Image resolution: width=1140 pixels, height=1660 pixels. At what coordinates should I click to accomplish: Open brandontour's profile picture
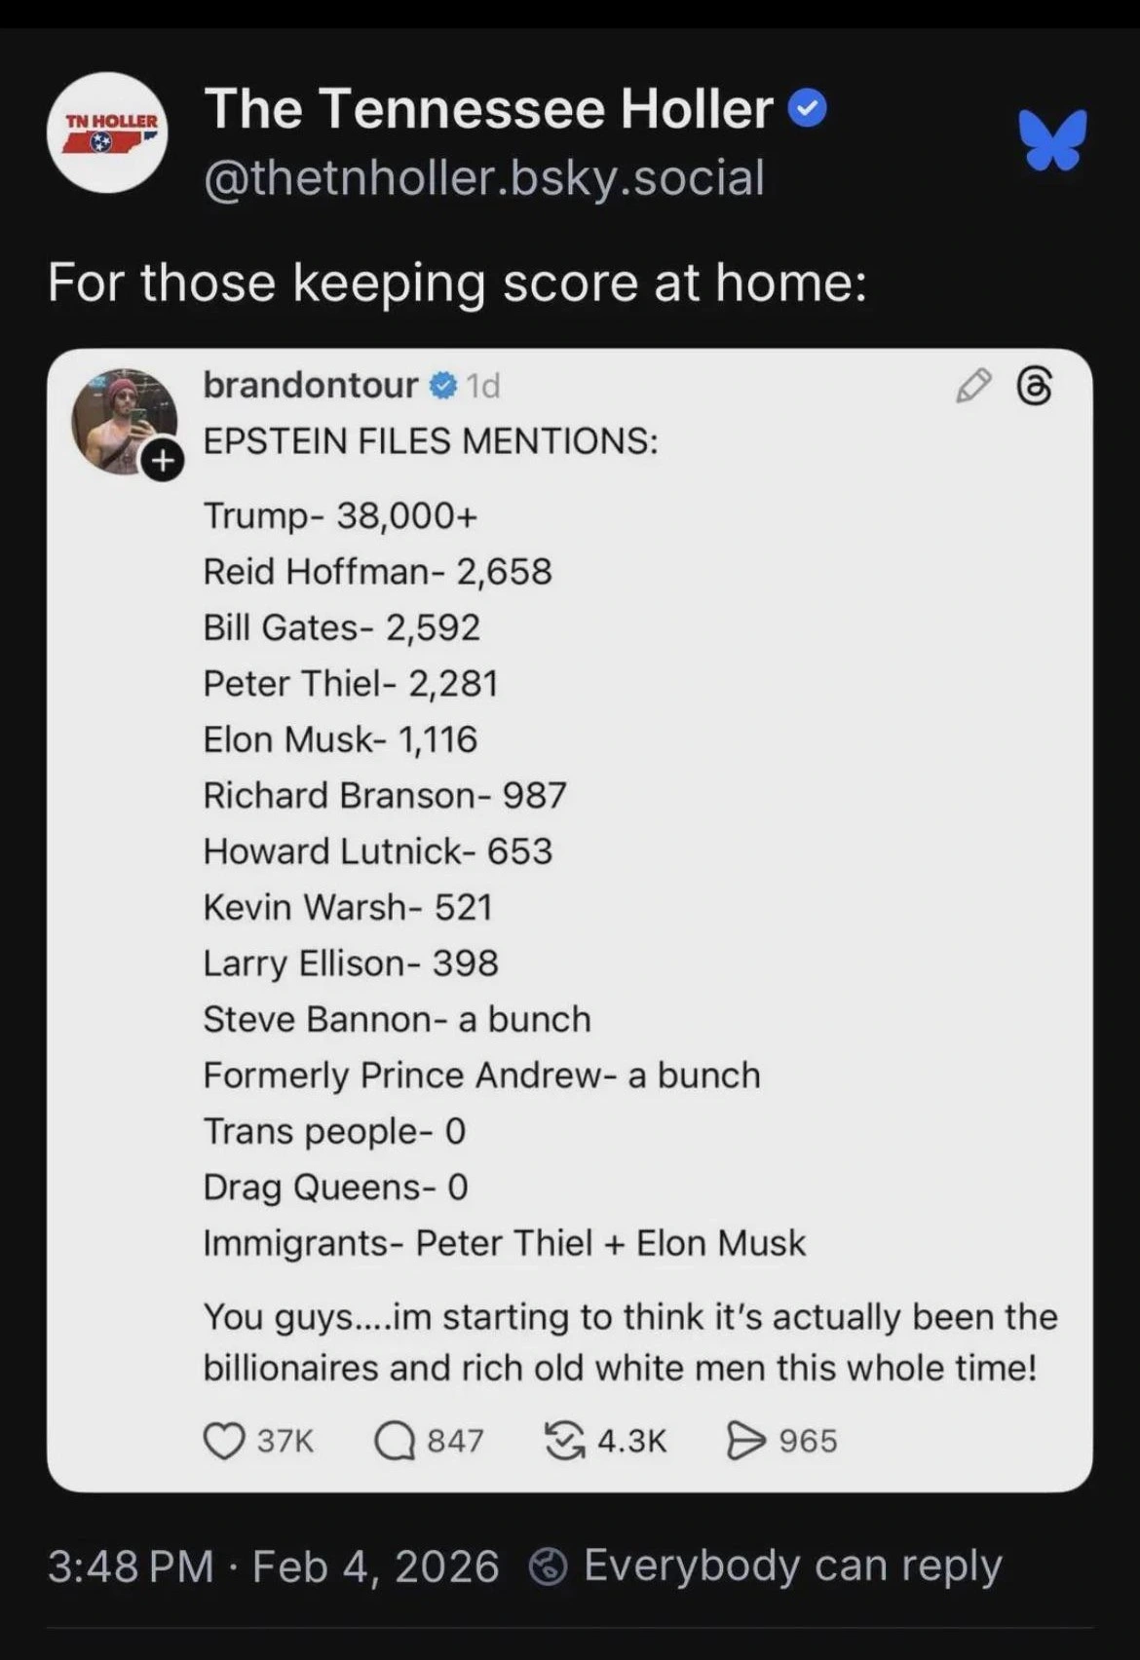pyautogui.click(x=123, y=421)
